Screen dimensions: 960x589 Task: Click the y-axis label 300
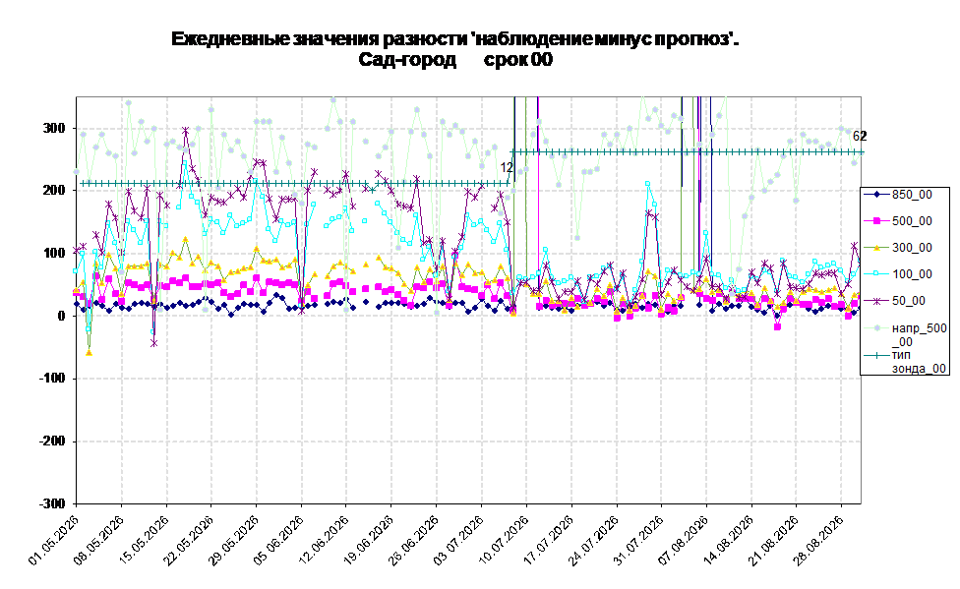(54, 128)
